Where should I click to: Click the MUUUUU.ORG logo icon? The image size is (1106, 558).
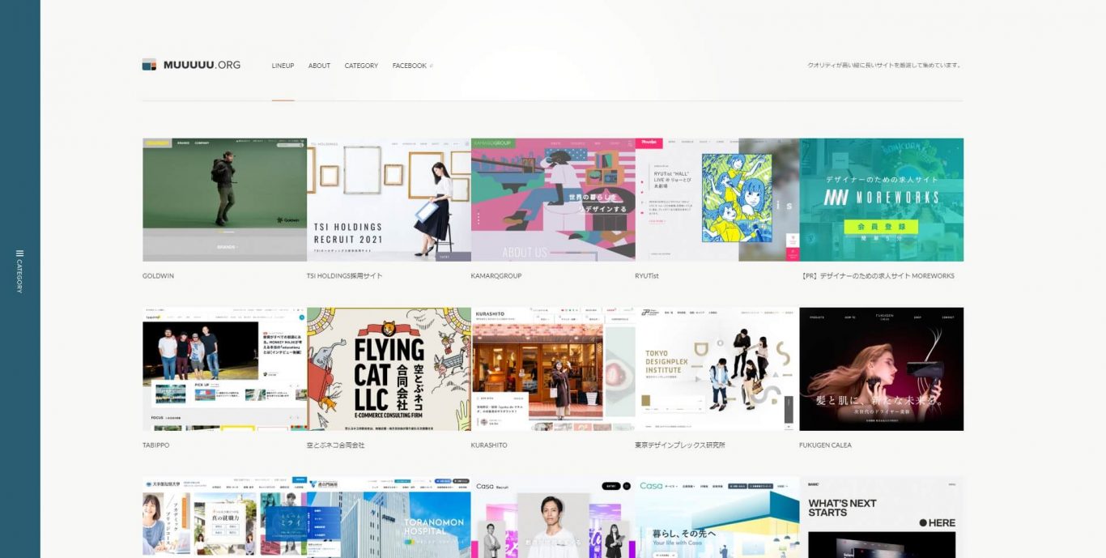click(149, 65)
